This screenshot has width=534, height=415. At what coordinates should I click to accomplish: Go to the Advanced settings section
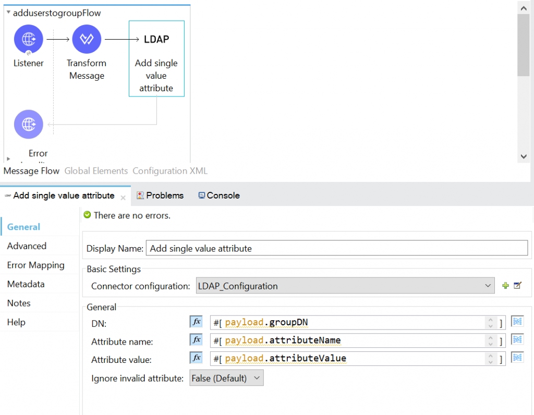(27, 246)
